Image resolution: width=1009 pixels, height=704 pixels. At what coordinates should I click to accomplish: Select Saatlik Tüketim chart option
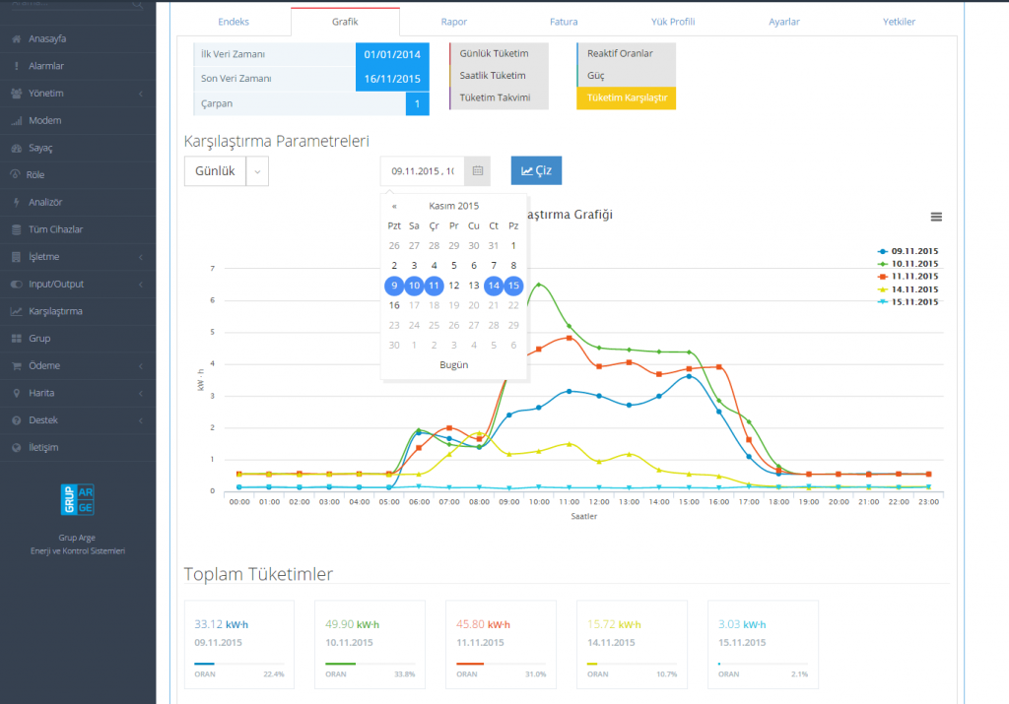pyautogui.click(x=499, y=76)
